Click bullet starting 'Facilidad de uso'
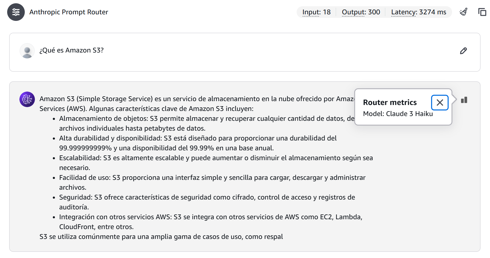 (212, 183)
